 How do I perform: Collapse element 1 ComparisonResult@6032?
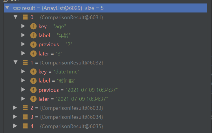pos(16,62)
